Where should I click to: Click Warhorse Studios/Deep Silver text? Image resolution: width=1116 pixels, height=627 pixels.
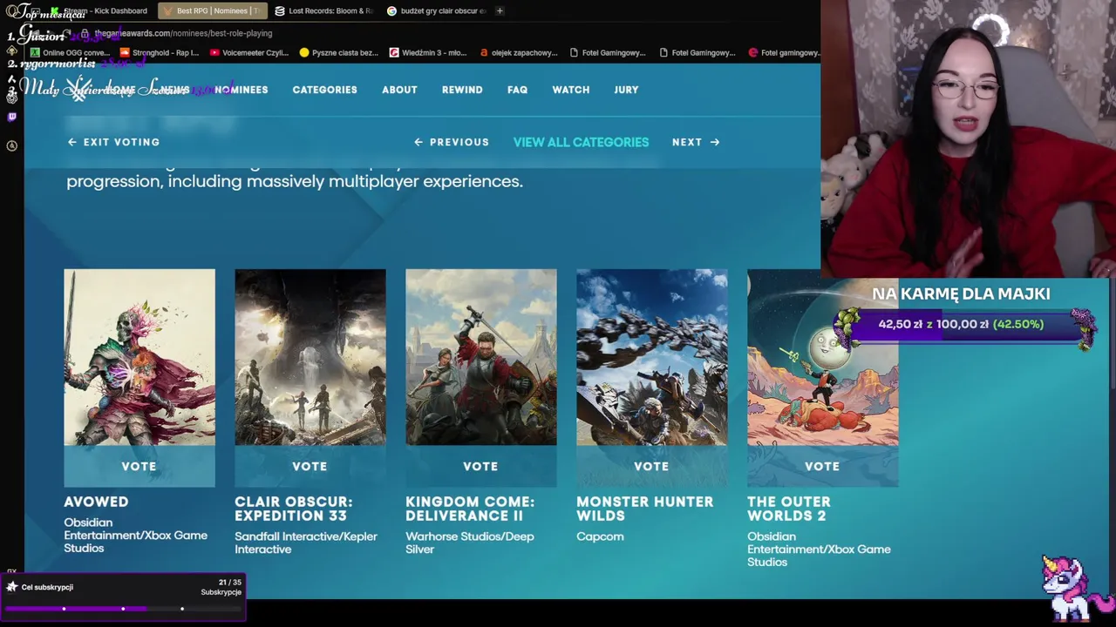click(x=470, y=543)
